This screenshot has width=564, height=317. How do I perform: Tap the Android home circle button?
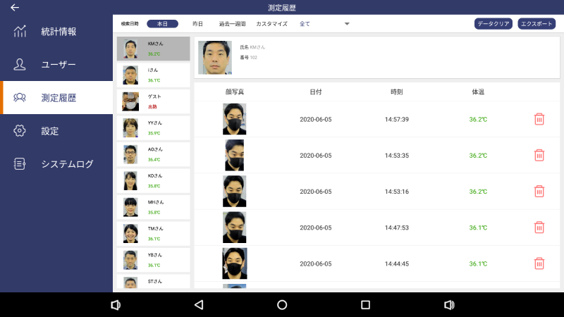pos(282,305)
